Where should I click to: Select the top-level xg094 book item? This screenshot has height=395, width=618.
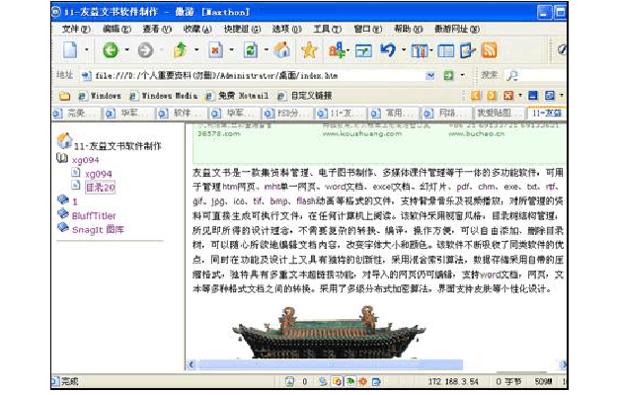click(85, 160)
